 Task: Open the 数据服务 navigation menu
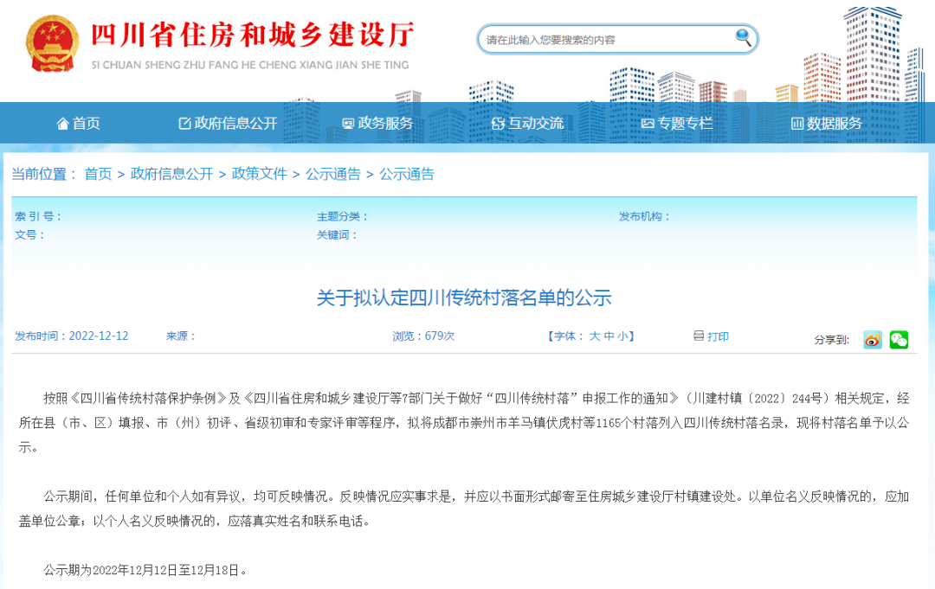point(833,123)
